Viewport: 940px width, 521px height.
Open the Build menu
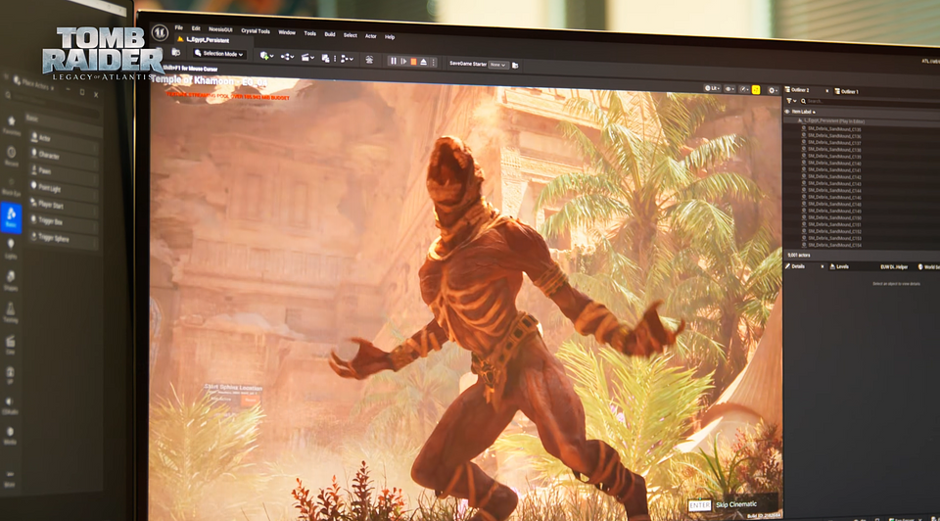click(x=330, y=34)
